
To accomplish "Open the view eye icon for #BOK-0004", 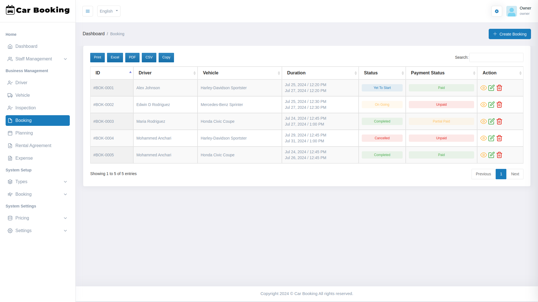I will coord(484,138).
